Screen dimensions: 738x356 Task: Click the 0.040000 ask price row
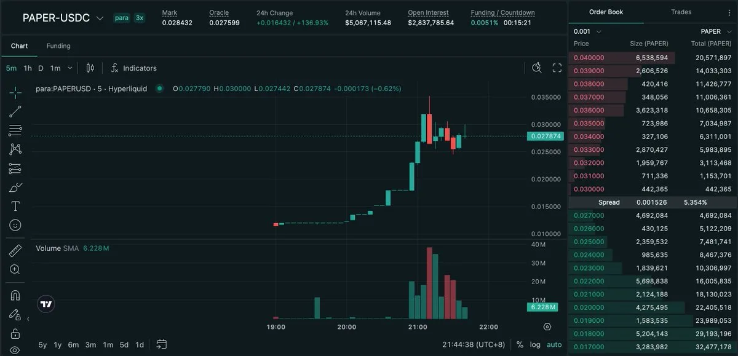(x=653, y=58)
